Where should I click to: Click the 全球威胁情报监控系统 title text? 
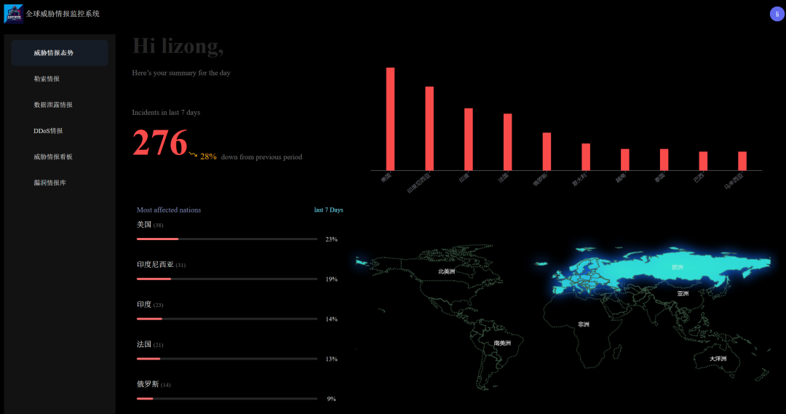point(63,14)
